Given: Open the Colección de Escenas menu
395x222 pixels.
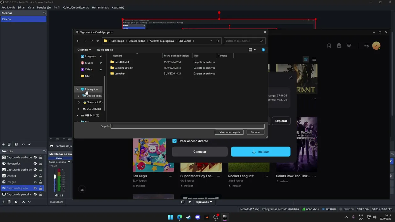Looking at the screenshot, I should [76, 7].
